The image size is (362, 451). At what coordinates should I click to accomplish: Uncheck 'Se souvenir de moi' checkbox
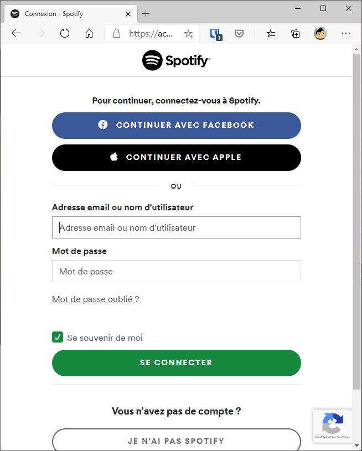[x=58, y=337]
